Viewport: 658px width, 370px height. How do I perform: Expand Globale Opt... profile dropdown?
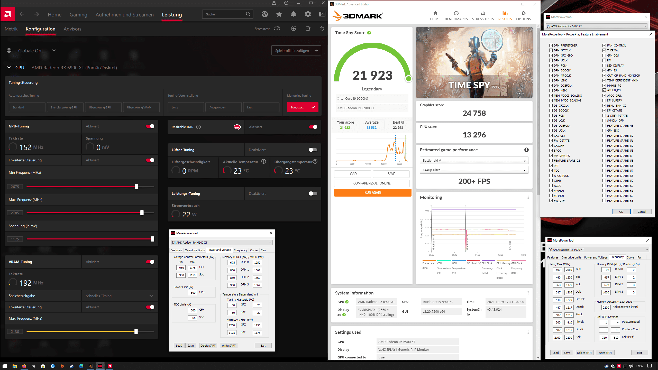pyautogui.click(x=54, y=51)
